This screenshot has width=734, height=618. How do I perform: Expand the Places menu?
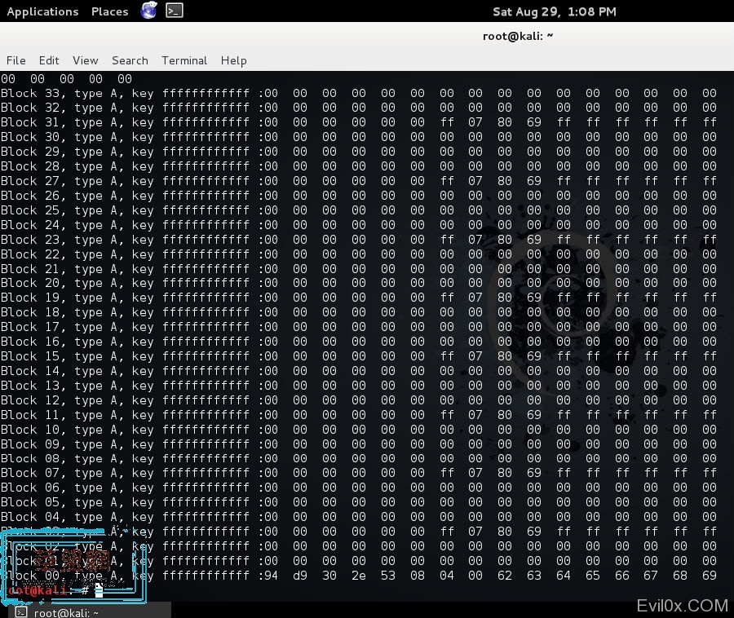coord(109,11)
